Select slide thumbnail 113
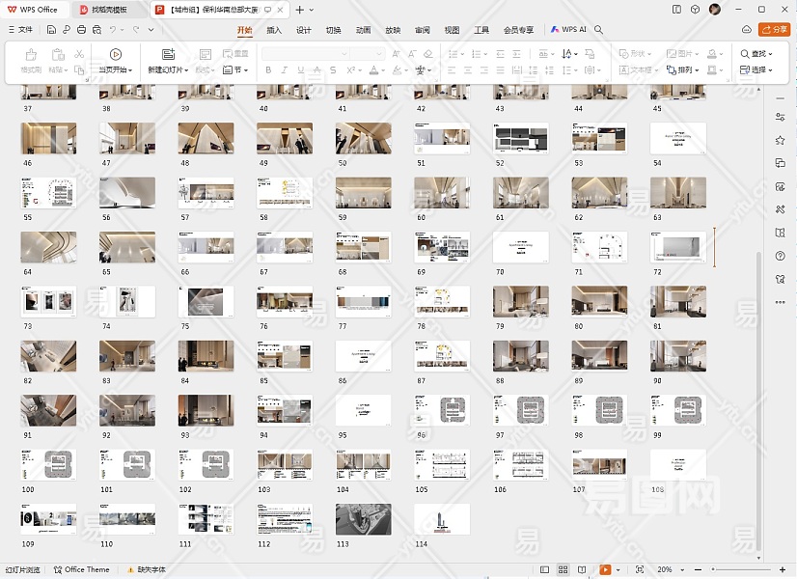The height and width of the screenshot is (579, 797). click(363, 519)
